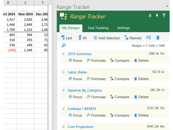Open the Cost Projections range link
173x130 pixels.
80,127
